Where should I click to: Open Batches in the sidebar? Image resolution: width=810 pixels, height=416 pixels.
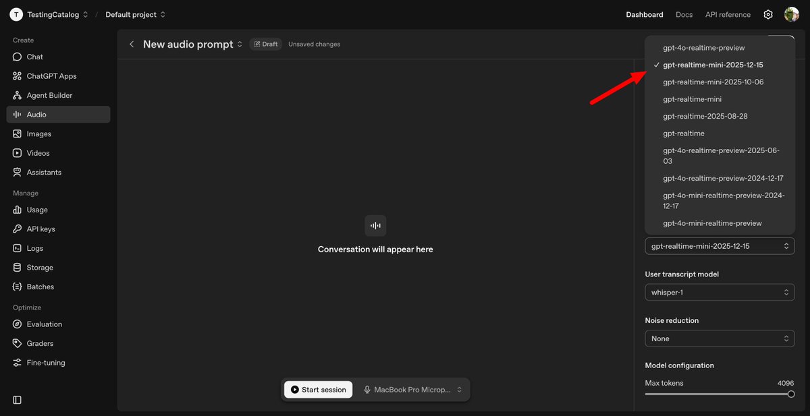click(58, 287)
